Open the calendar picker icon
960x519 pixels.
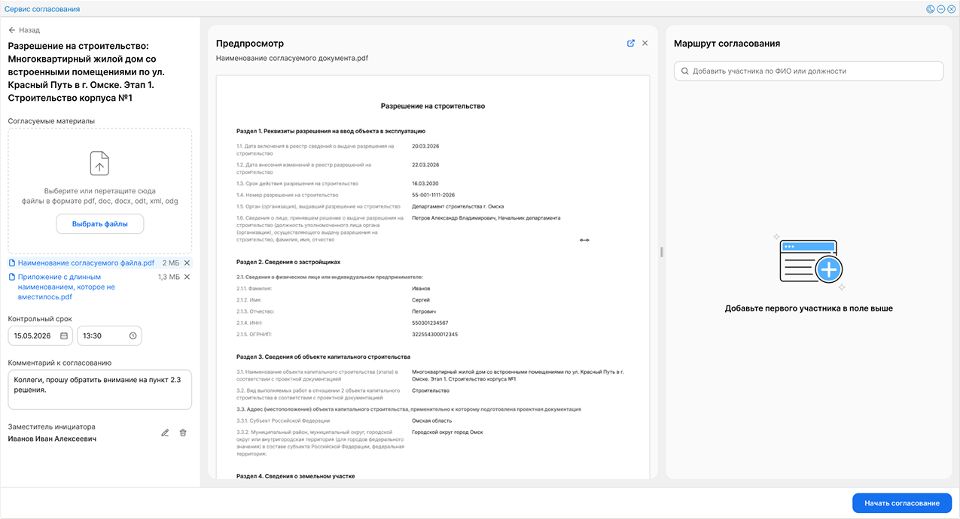click(x=64, y=336)
